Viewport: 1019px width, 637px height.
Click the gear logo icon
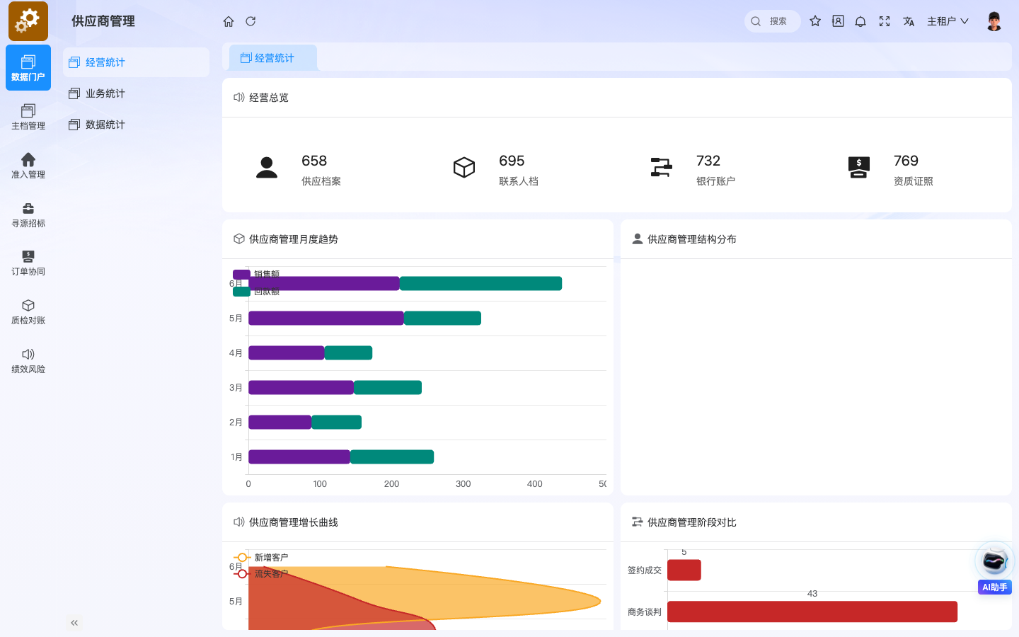(28, 21)
